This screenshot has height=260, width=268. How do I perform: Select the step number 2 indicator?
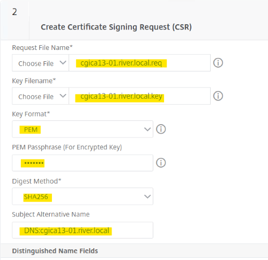click(x=14, y=12)
